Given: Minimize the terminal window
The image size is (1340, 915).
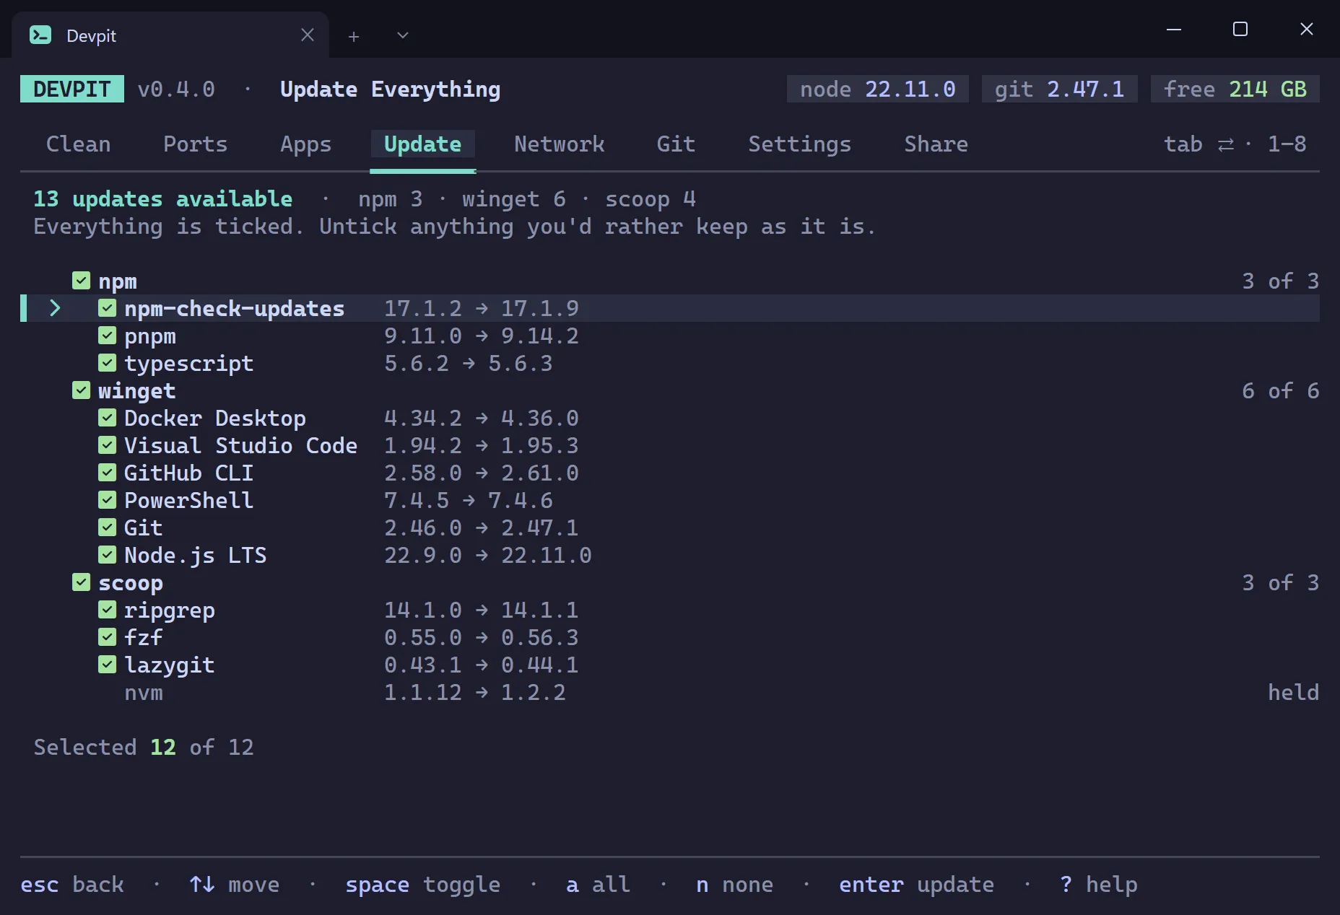Looking at the screenshot, I should point(1174,30).
